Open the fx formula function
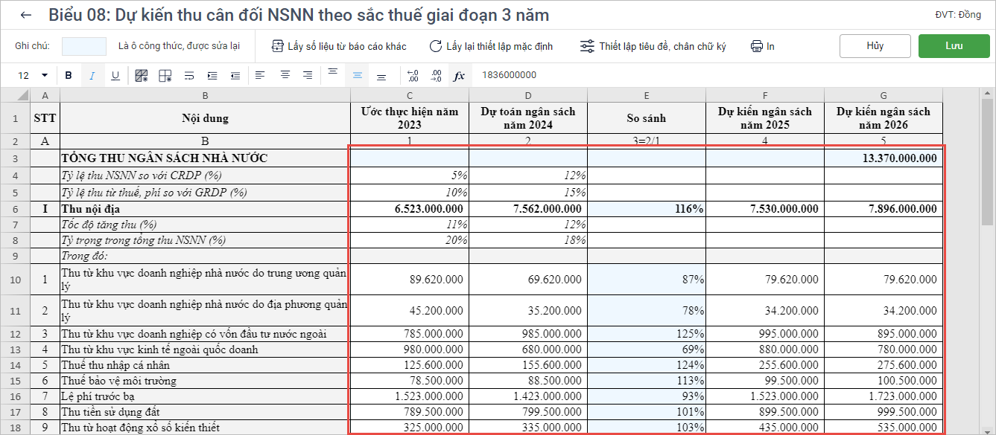The height and width of the screenshot is (435, 996). (459, 75)
